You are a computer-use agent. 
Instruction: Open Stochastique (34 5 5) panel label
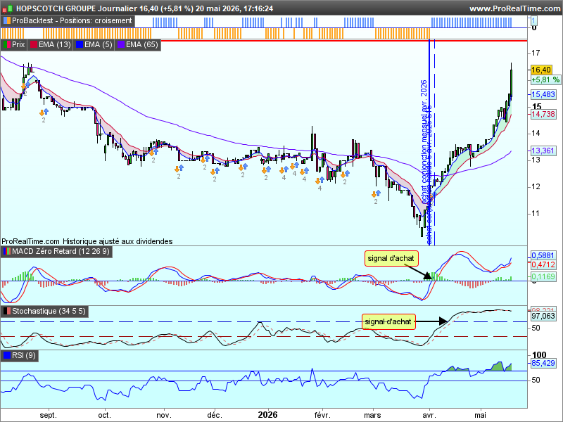(49, 311)
